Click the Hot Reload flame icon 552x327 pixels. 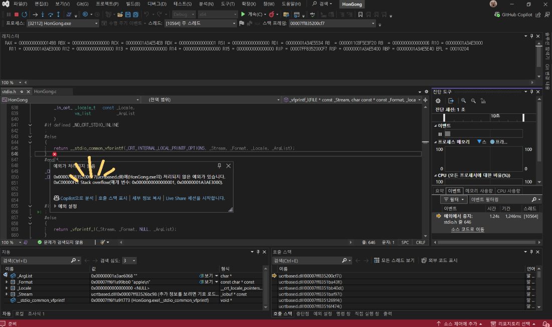click(x=271, y=15)
